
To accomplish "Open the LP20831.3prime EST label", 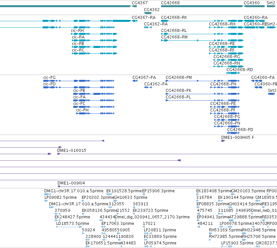I will tap(160, 230).
